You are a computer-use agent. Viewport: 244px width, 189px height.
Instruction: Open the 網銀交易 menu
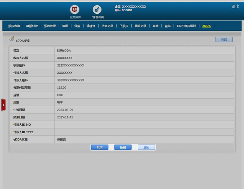[140, 26]
